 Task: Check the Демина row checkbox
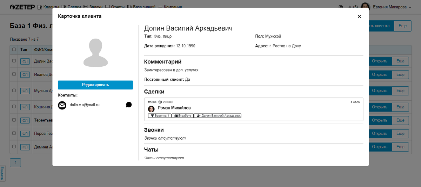point(14,146)
